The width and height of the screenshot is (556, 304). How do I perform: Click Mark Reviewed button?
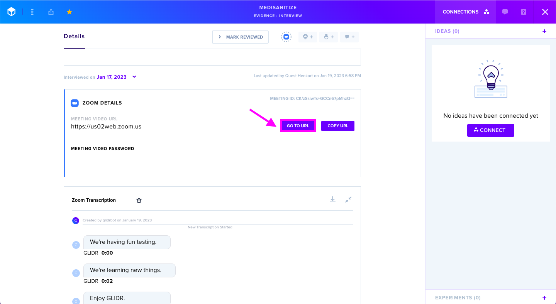240,37
